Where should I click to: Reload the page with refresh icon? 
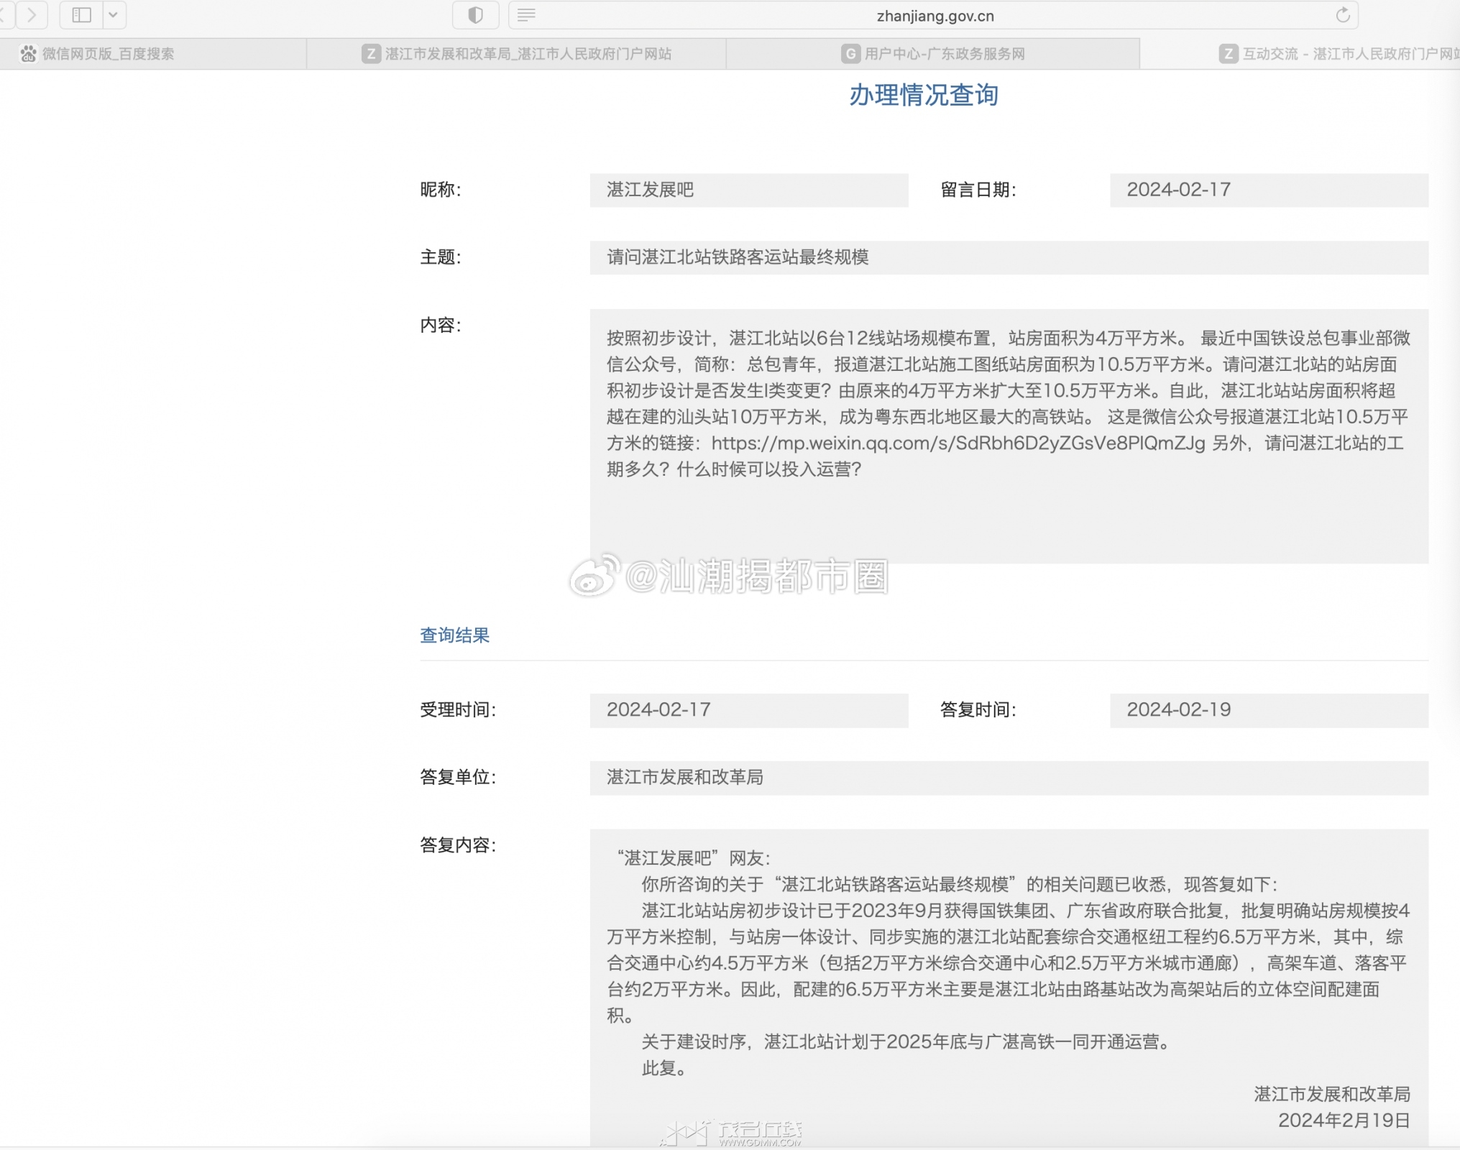(x=1342, y=15)
